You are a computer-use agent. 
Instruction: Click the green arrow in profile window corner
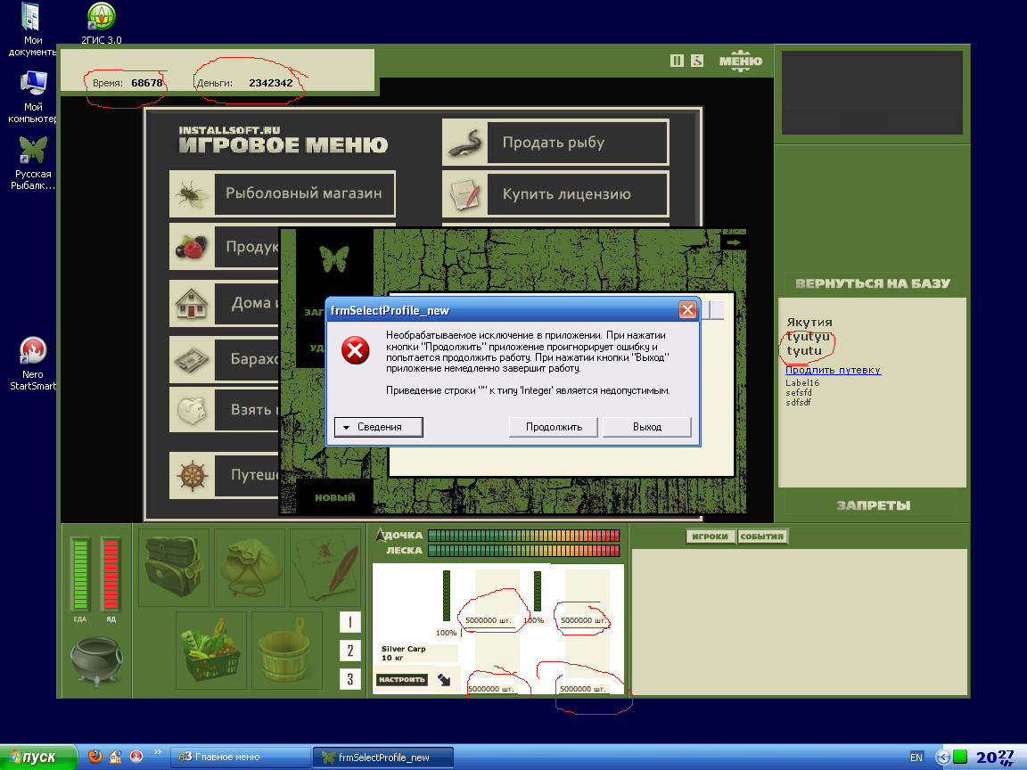tap(734, 242)
